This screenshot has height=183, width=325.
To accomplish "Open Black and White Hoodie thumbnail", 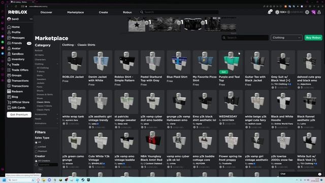I will [x=283, y=102].
